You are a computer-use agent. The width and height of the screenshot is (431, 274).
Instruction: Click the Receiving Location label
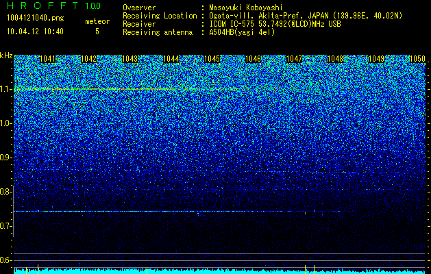(160, 16)
